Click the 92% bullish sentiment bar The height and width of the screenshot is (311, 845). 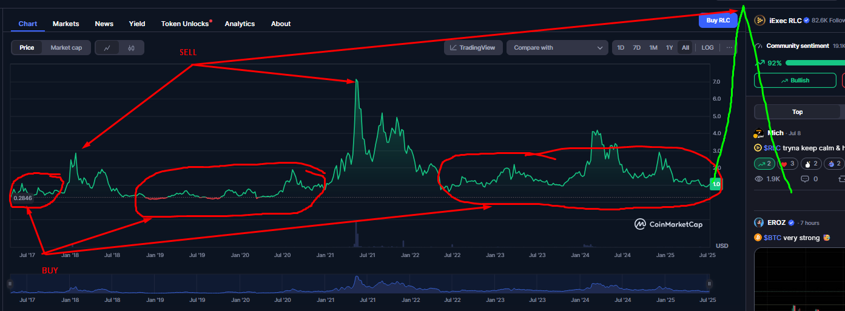815,63
